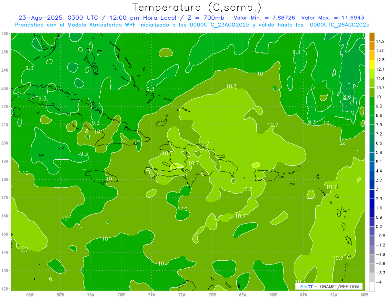Screen dimensions: 387x299
Task: Click legend value "0.2"
Action: pyautogui.click(x=379, y=226)
